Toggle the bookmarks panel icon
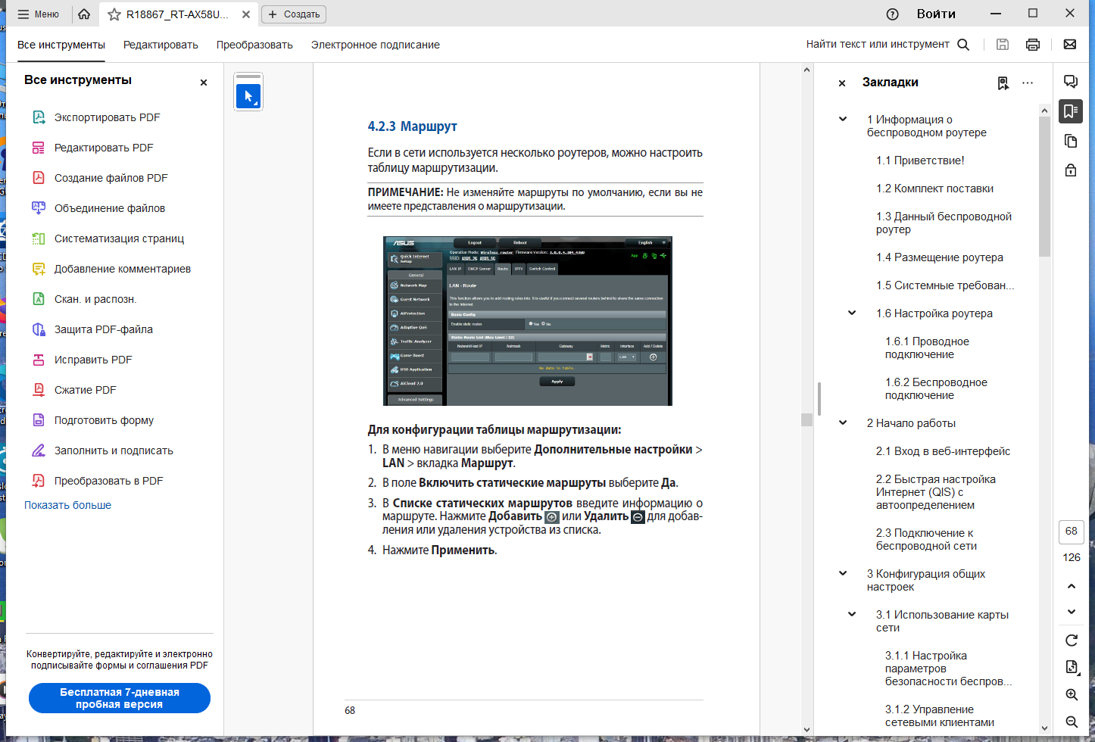Viewport: 1095px width, 742px height. click(x=1071, y=111)
